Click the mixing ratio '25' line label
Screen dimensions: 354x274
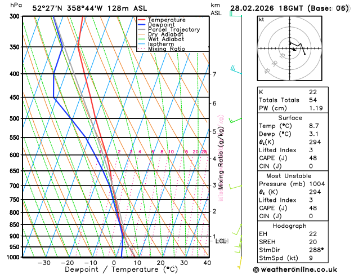click(x=204, y=152)
